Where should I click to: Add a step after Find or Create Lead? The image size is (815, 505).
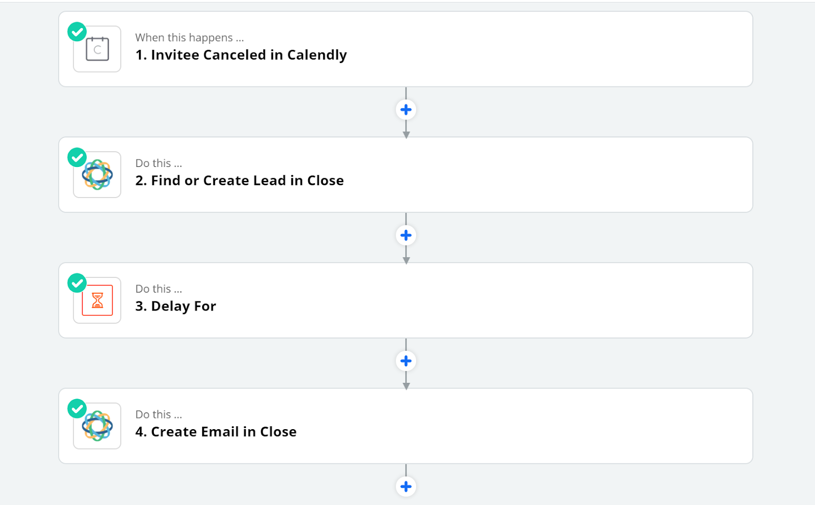(406, 235)
